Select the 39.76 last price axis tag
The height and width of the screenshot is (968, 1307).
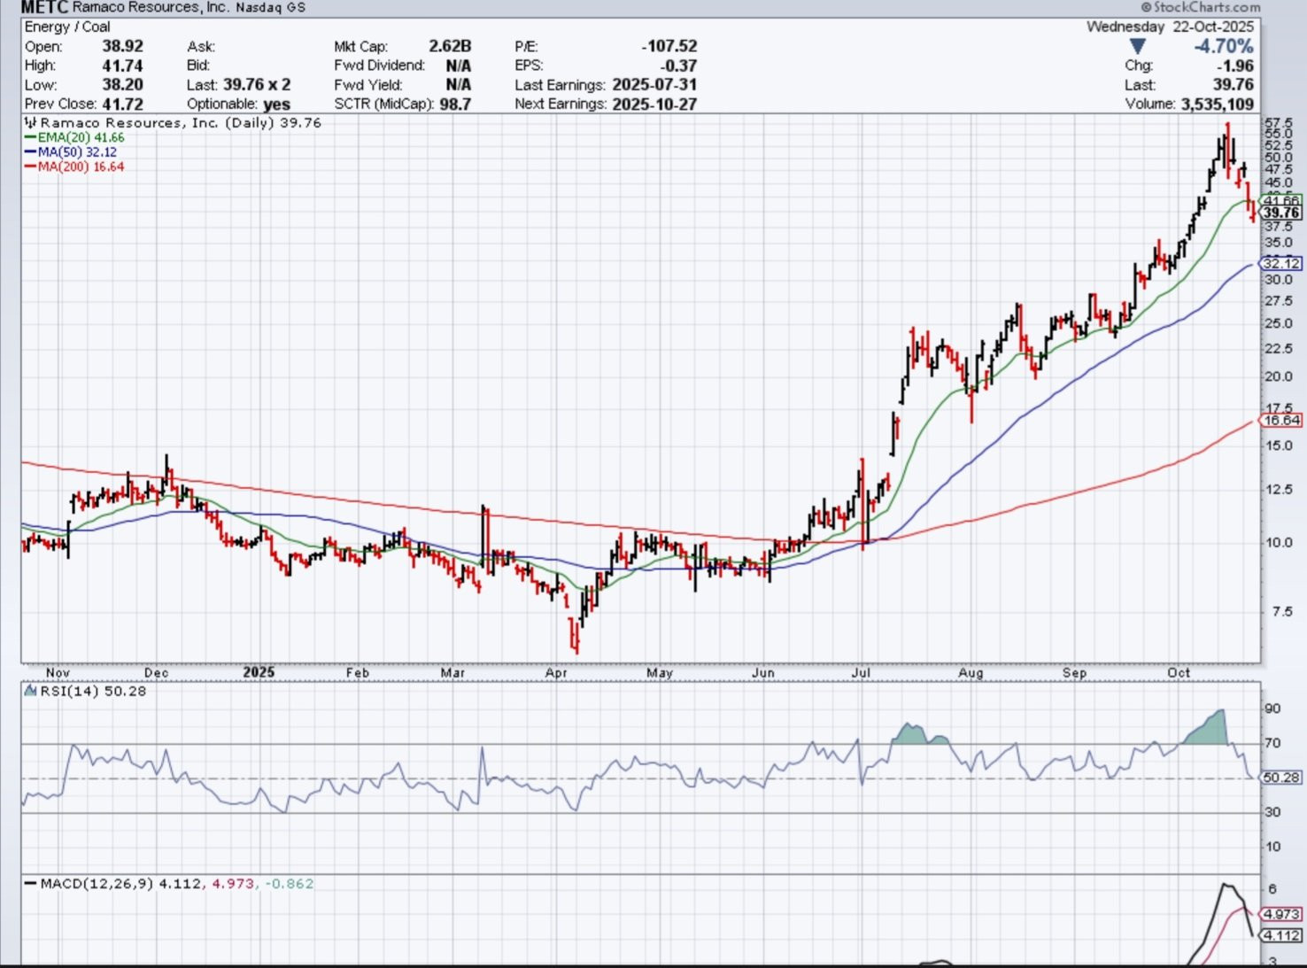(x=1280, y=213)
